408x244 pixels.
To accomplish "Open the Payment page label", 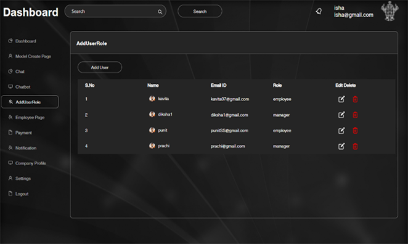I will (x=23, y=133).
